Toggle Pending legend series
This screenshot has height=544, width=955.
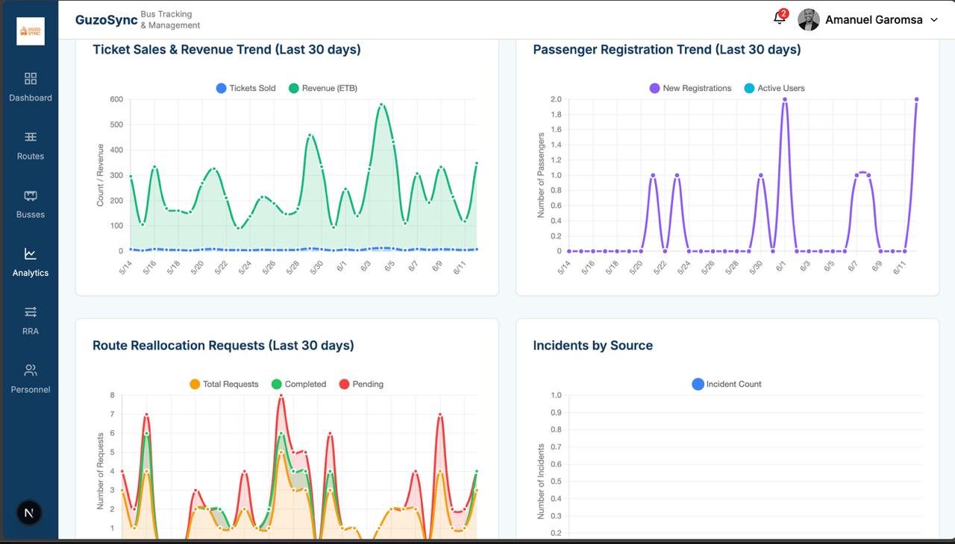click(x=361, y=385)
